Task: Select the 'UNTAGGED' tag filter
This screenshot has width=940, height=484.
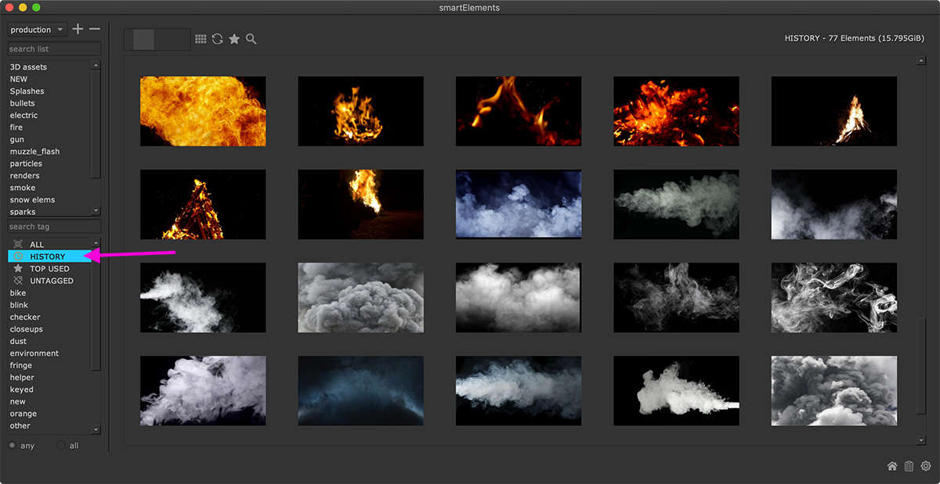Action: 51,281
